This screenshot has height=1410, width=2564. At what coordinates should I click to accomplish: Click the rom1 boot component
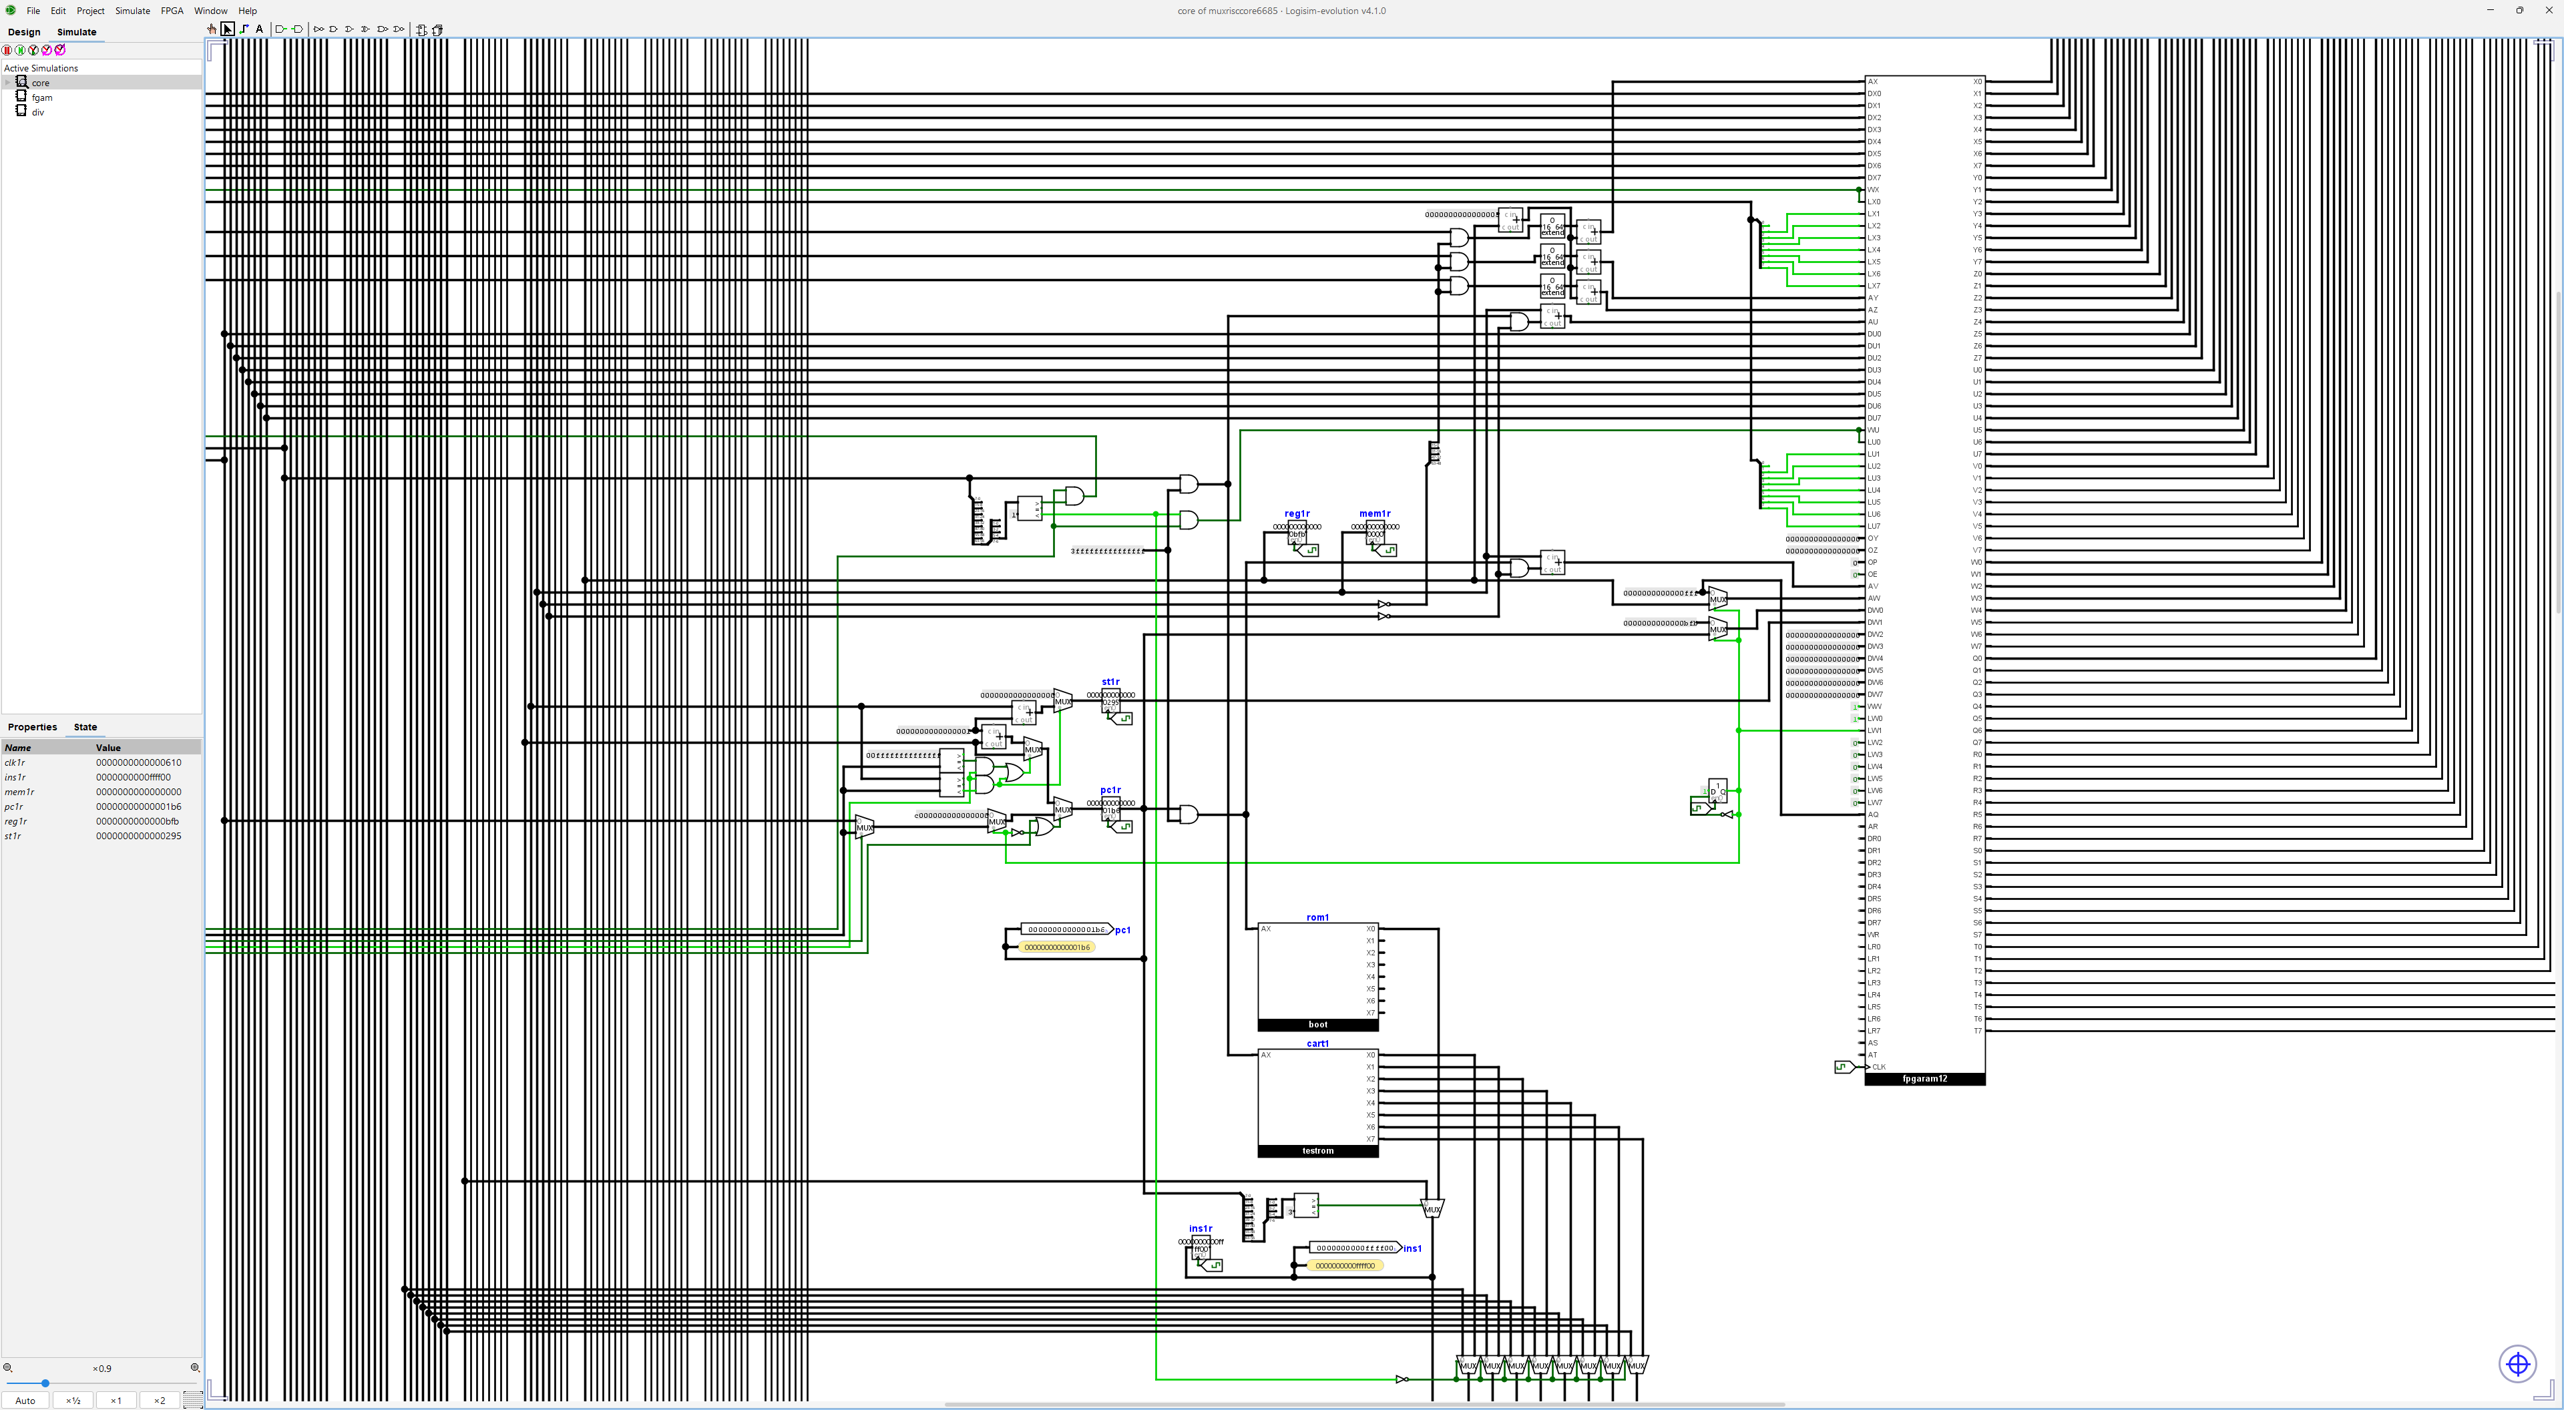coord(1318,976)
